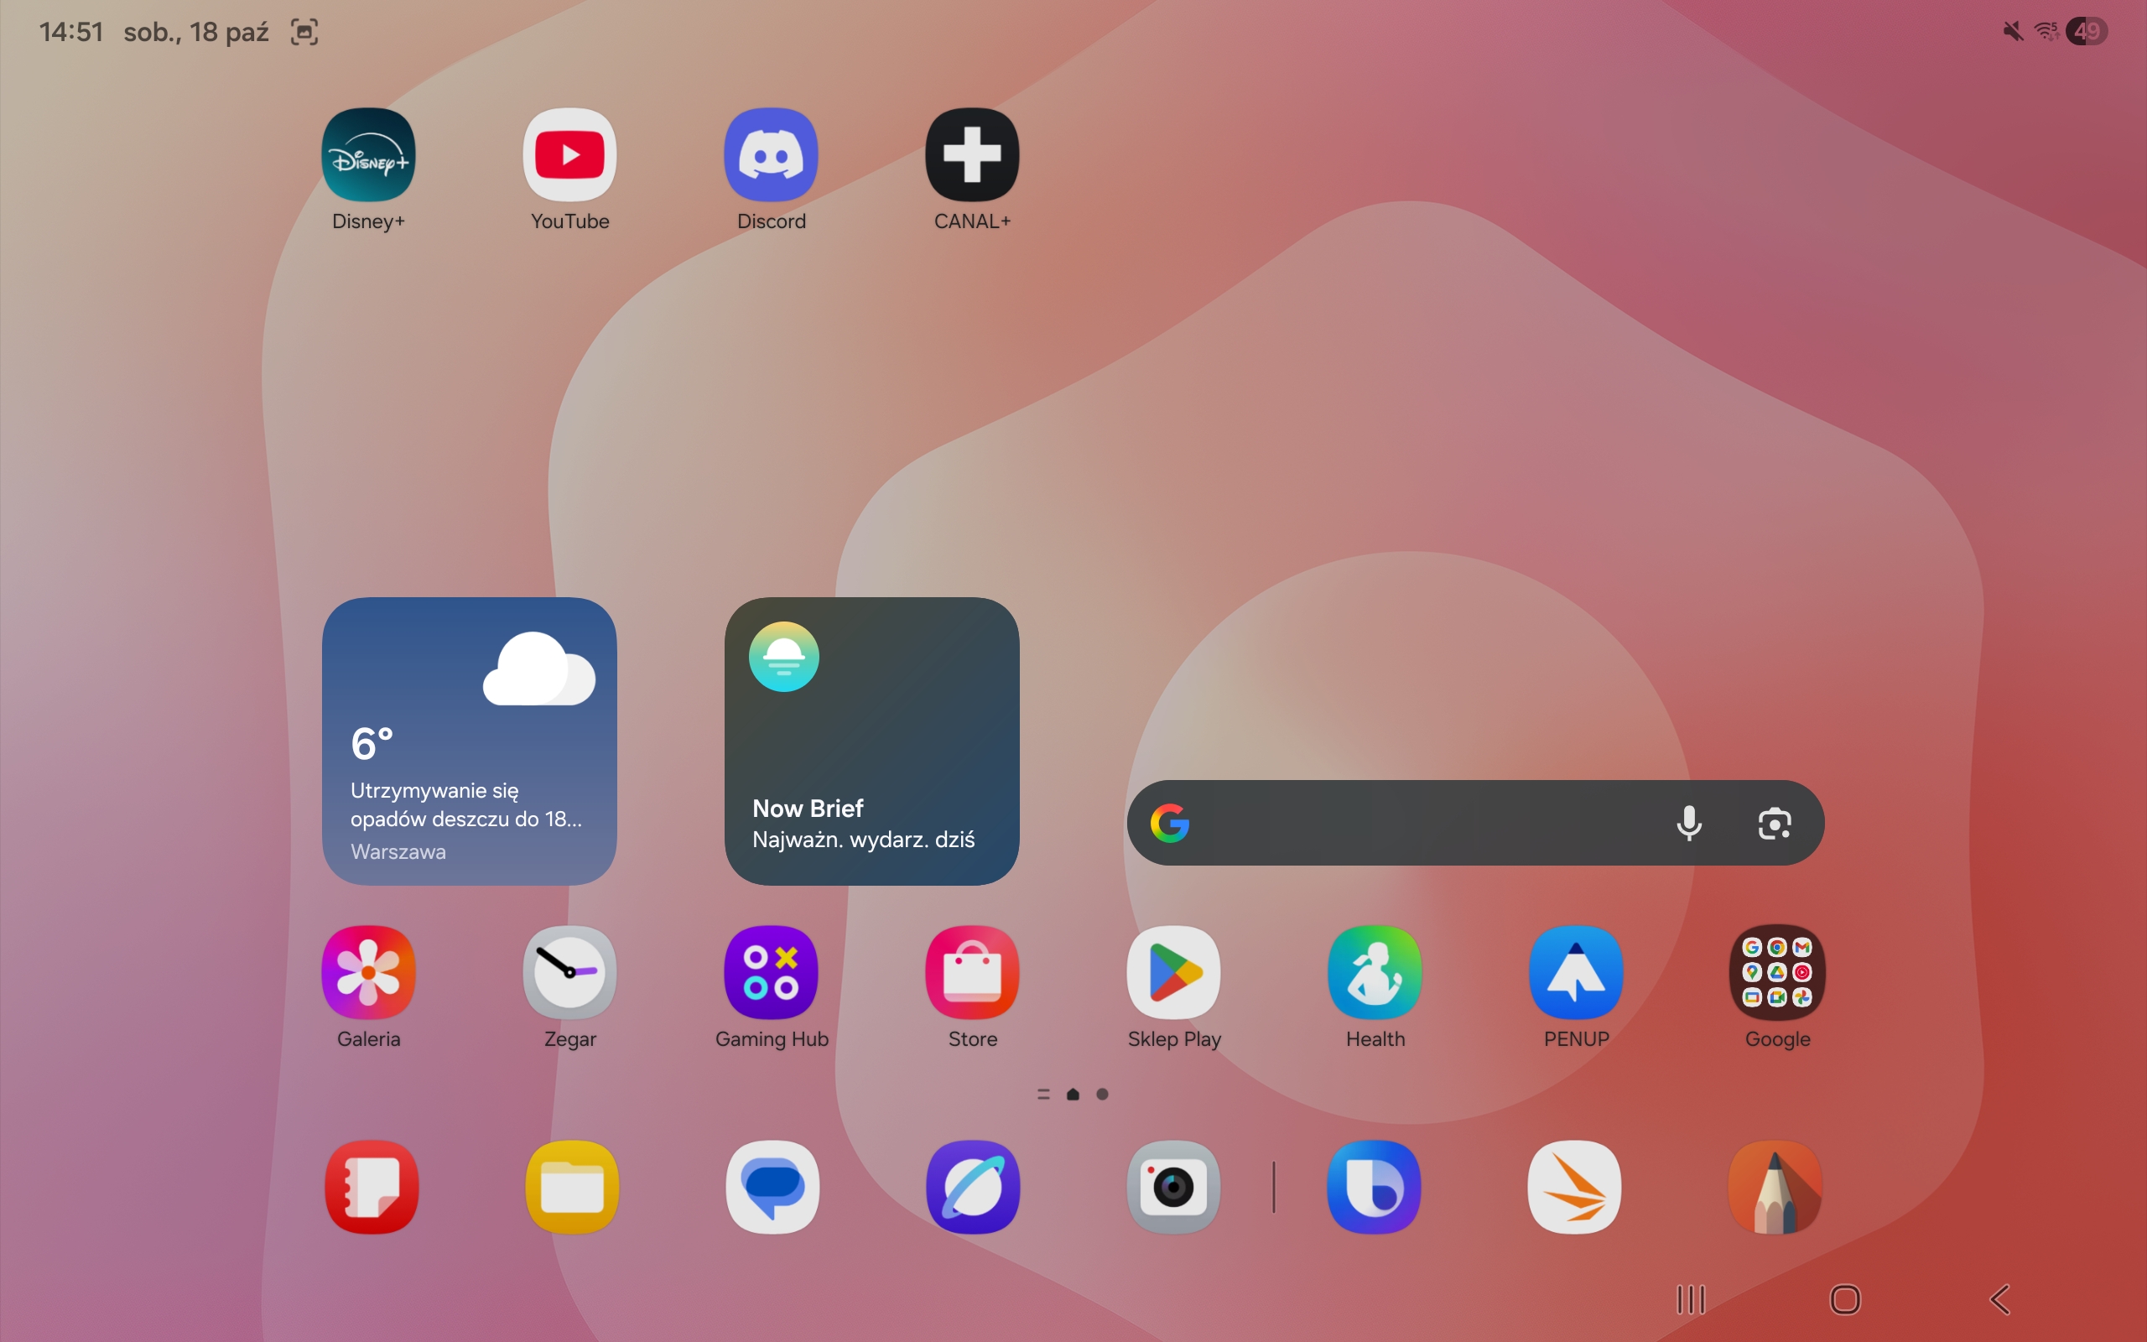Image resolution: width=2147 pixels, height=1342 pixels.
Task: Switch to the second home page dot
Action: [1102, 1095]
